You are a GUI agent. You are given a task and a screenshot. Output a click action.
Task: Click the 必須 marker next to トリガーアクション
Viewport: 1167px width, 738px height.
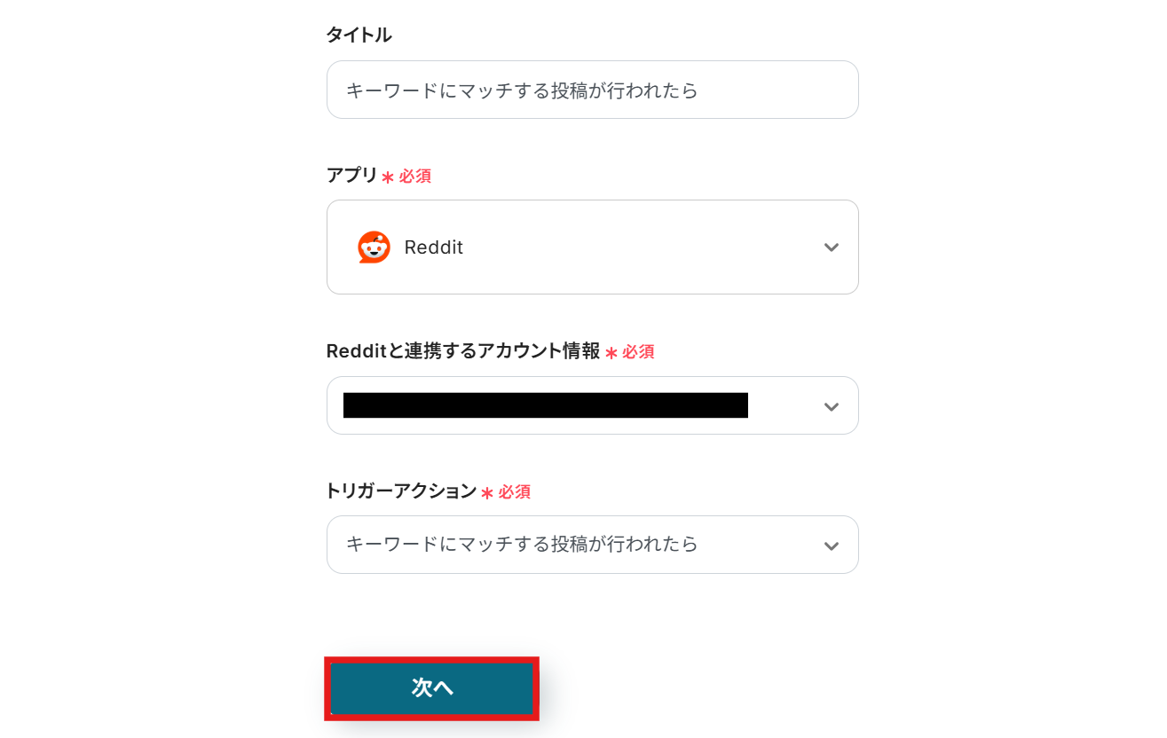click(x=514, y=491)
